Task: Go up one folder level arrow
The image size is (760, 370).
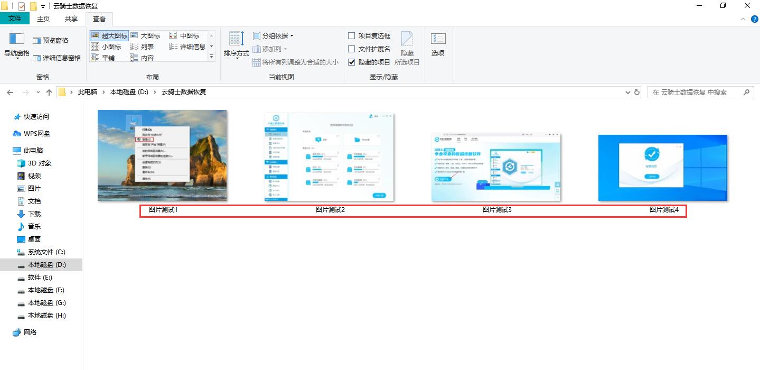Action: (x=49, y=92)
